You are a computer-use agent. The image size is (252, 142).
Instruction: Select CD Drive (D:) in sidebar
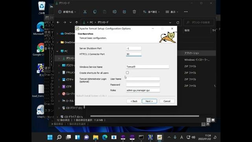pos(72,108)
